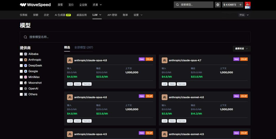The image size is (276, 139).
Task: Click 1,000,000 context value of claude-opus-4.8
Action: pos(132,72)
